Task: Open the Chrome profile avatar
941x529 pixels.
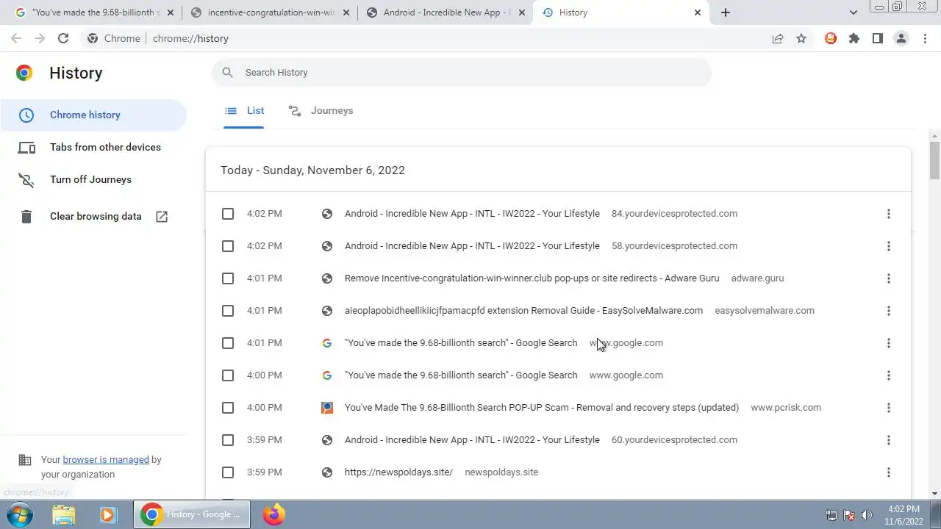Action: coord(901,38)
